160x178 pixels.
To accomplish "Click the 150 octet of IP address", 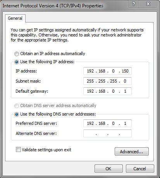I will click(x=125, y=71).
